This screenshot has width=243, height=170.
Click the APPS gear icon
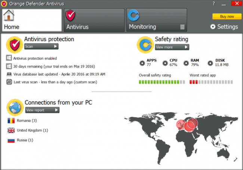click(x=142, y=63)
